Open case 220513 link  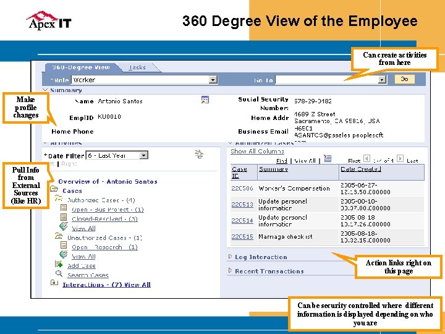click(x=242, y=205)
